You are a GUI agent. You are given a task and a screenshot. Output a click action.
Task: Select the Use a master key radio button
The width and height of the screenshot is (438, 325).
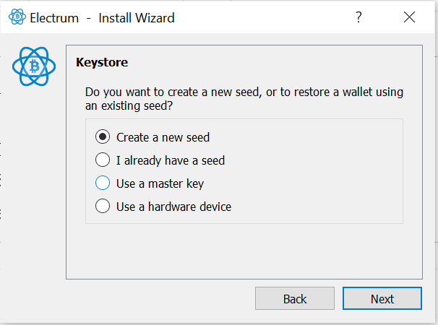click(103, 183)
